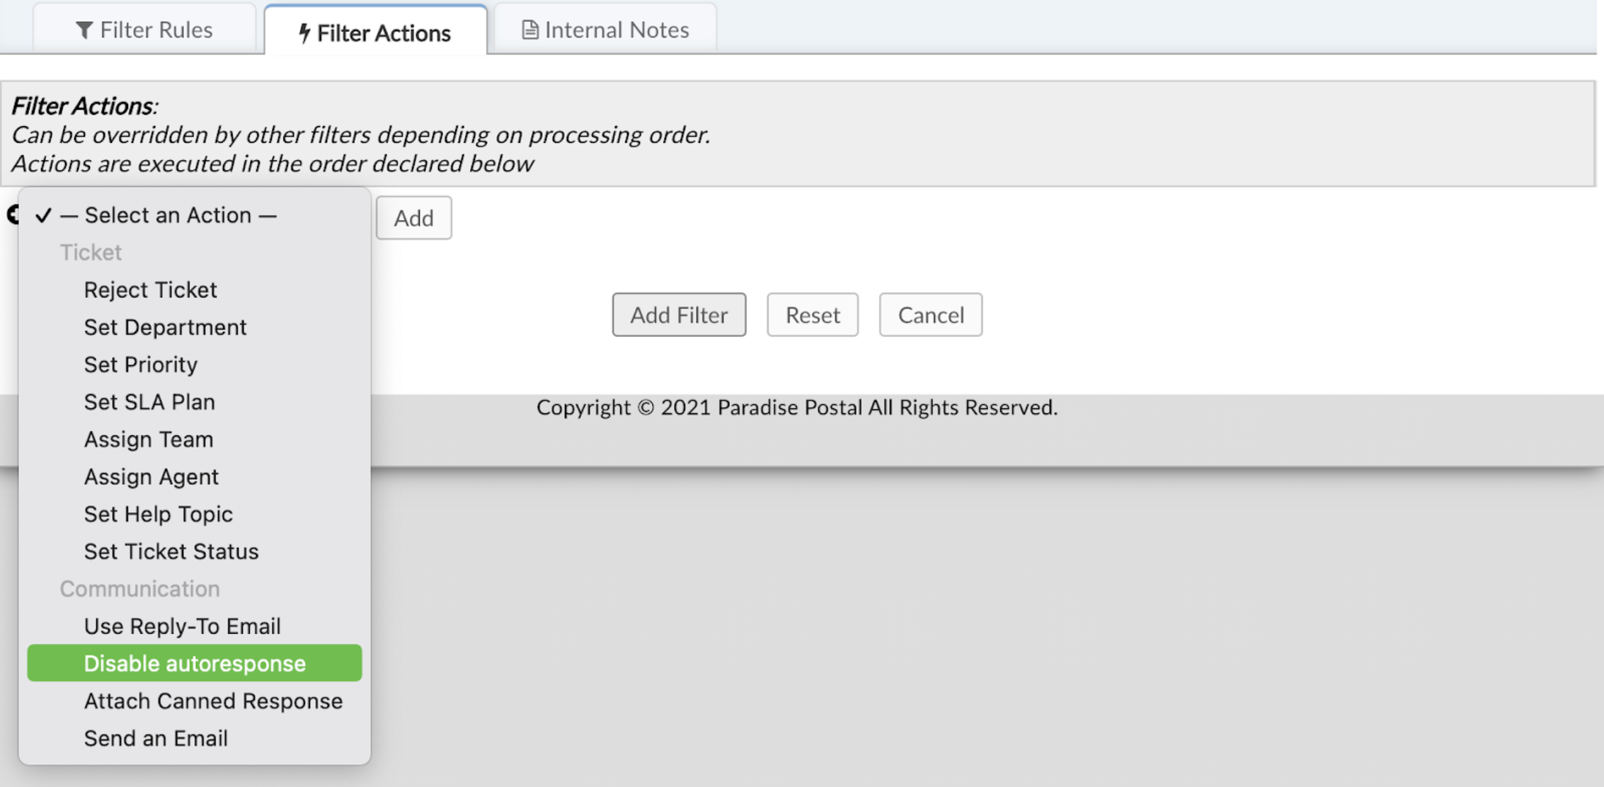Image resolution: width=1604 pixels, height=787 pixels.
Task: Pick Assign Agent from the action list
Action: (151, 477)
